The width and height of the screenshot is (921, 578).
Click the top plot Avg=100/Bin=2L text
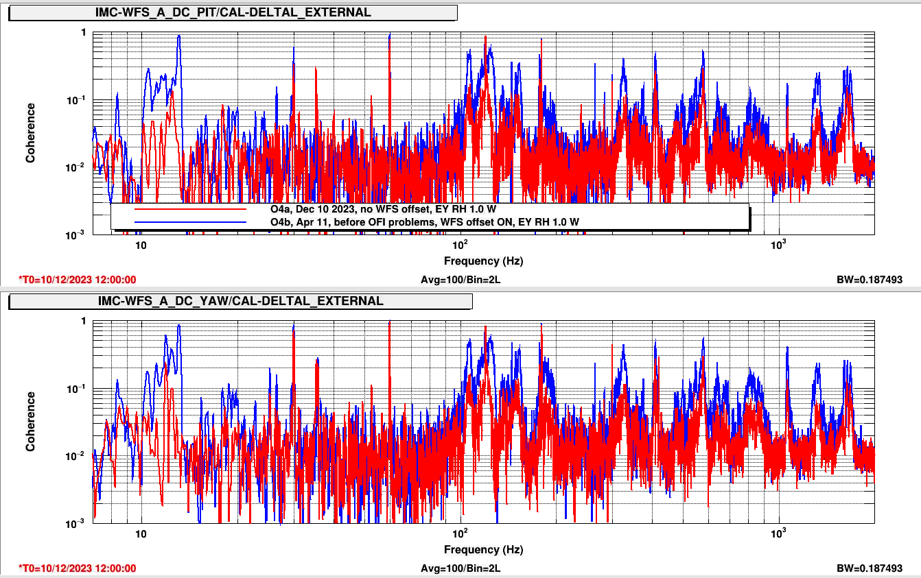click(460, 280)
